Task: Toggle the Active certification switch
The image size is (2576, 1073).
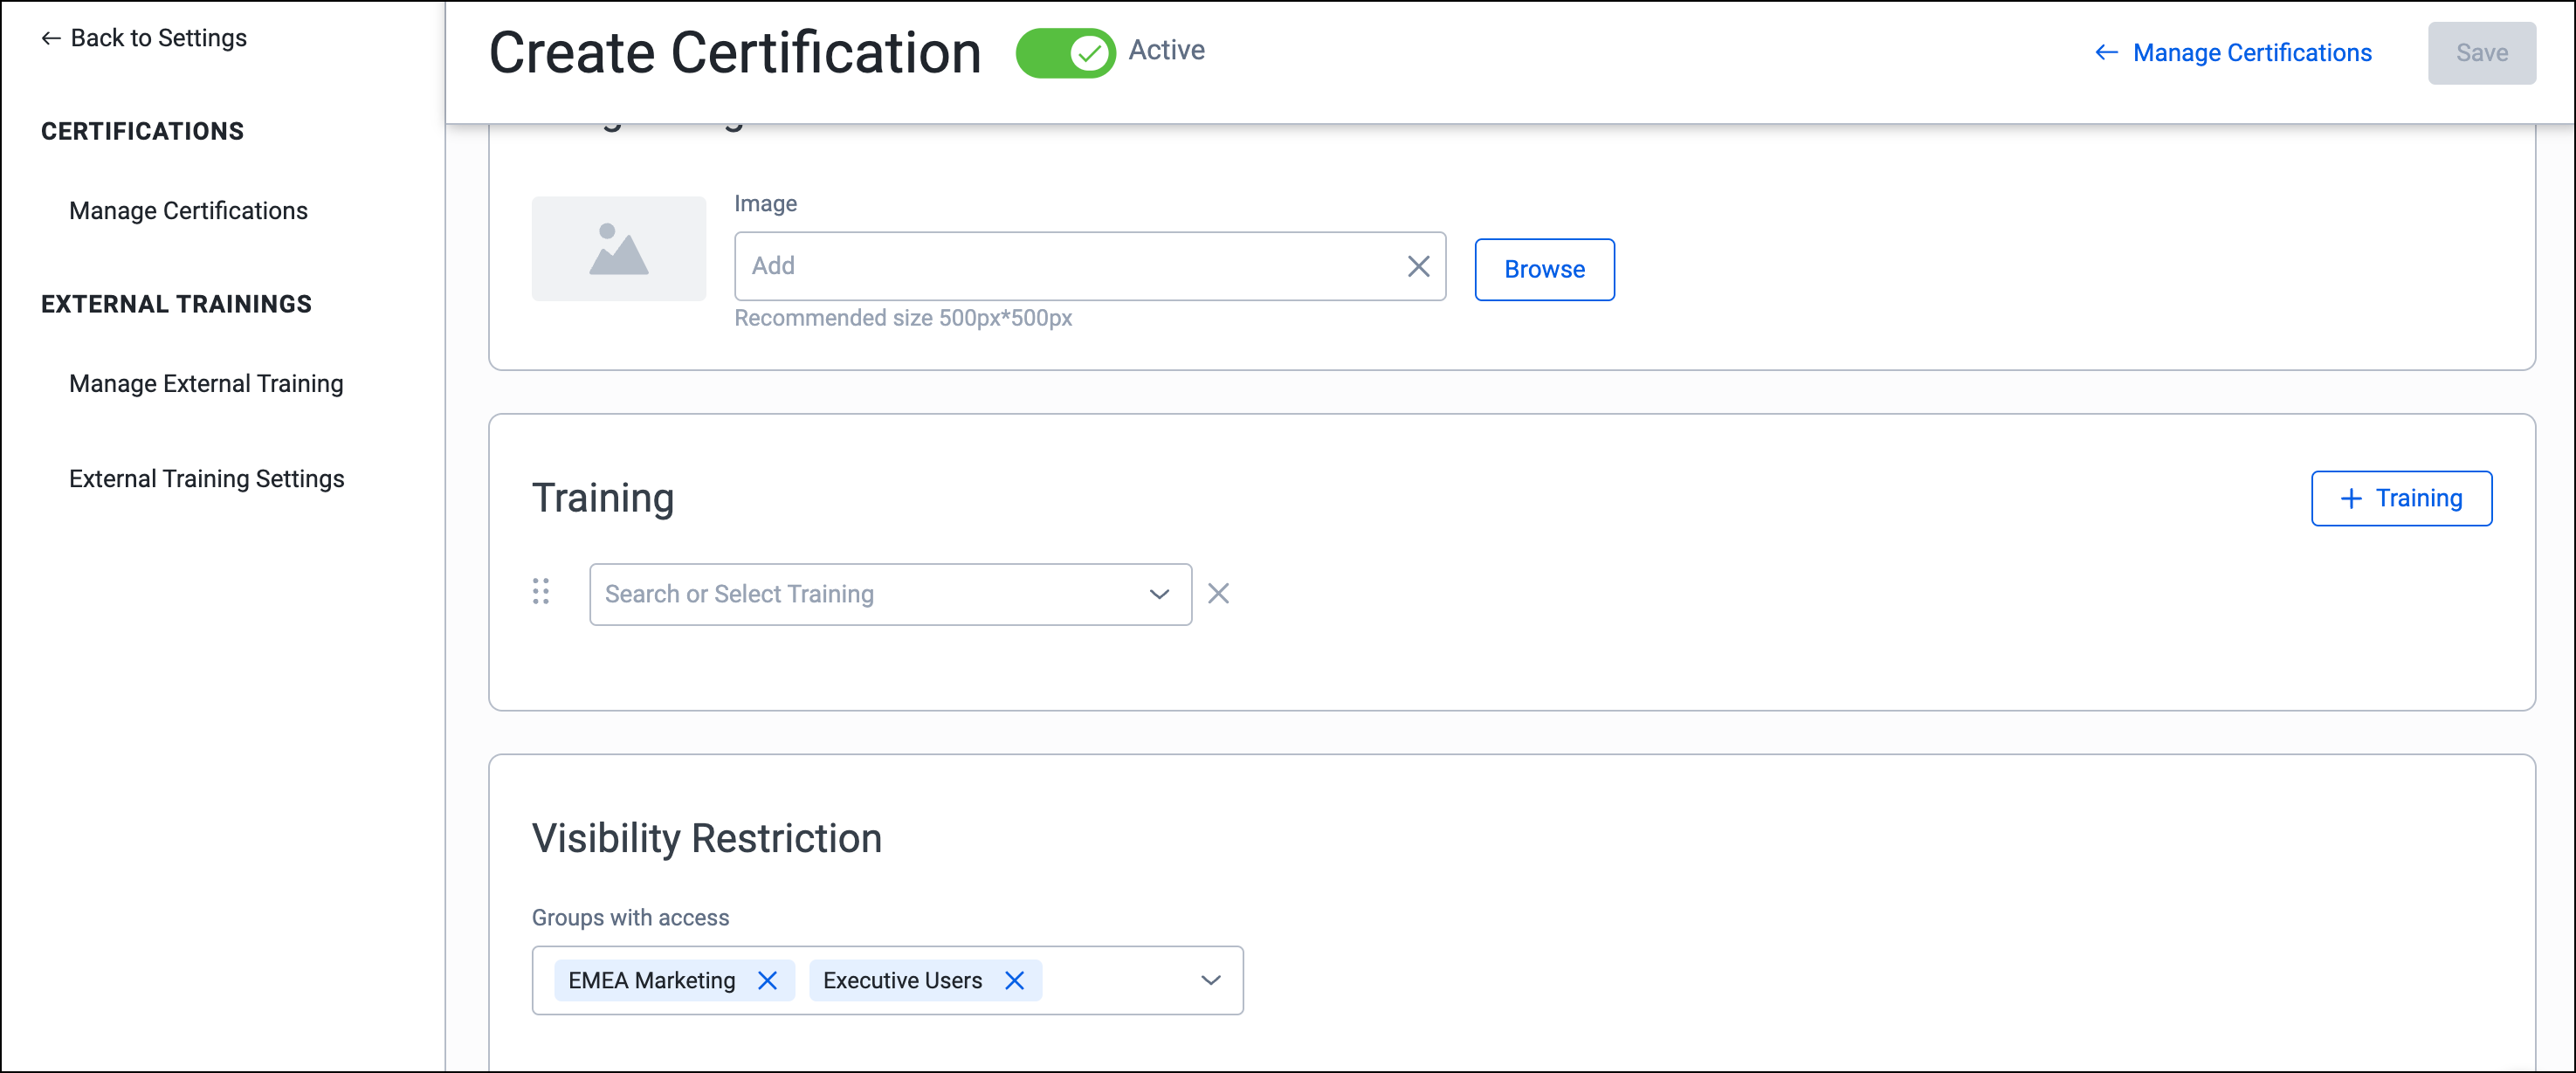Action: tap(1065, 52)
